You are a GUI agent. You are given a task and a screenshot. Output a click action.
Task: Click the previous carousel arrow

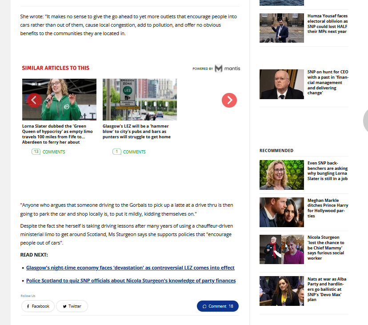coord(34,100)
